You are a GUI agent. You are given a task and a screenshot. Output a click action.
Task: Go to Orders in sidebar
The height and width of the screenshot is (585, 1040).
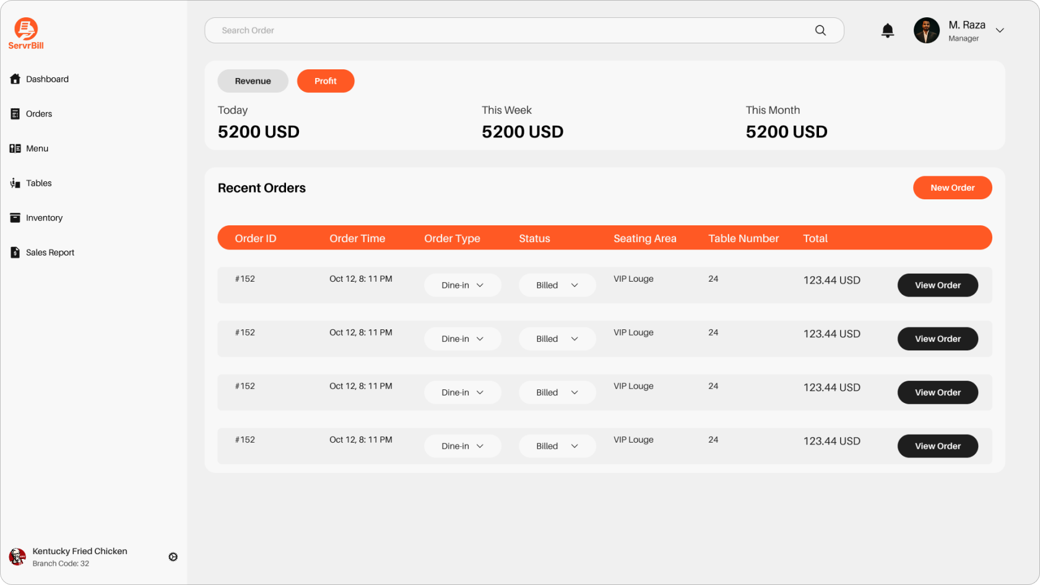(x=38, y=114)
